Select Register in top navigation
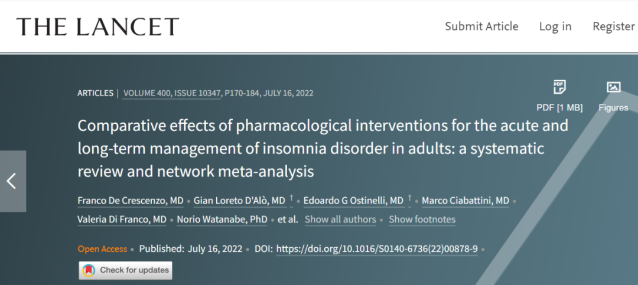 coord(613,27)
